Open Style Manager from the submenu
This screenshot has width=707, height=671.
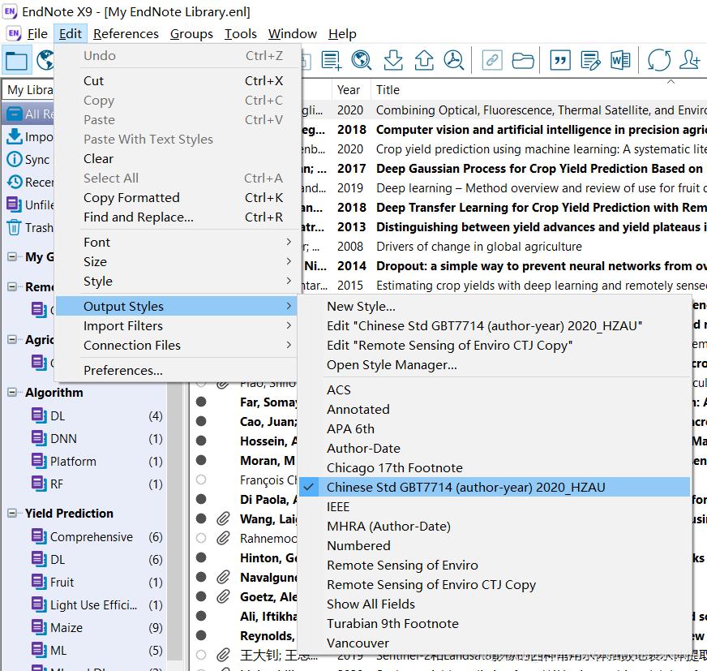pos(392,364)
